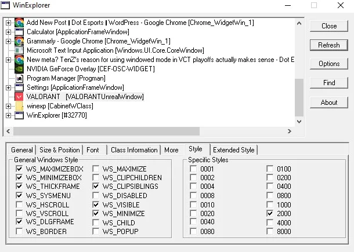Click the Refresh button

pyautogui.click(x=329, y=45)
